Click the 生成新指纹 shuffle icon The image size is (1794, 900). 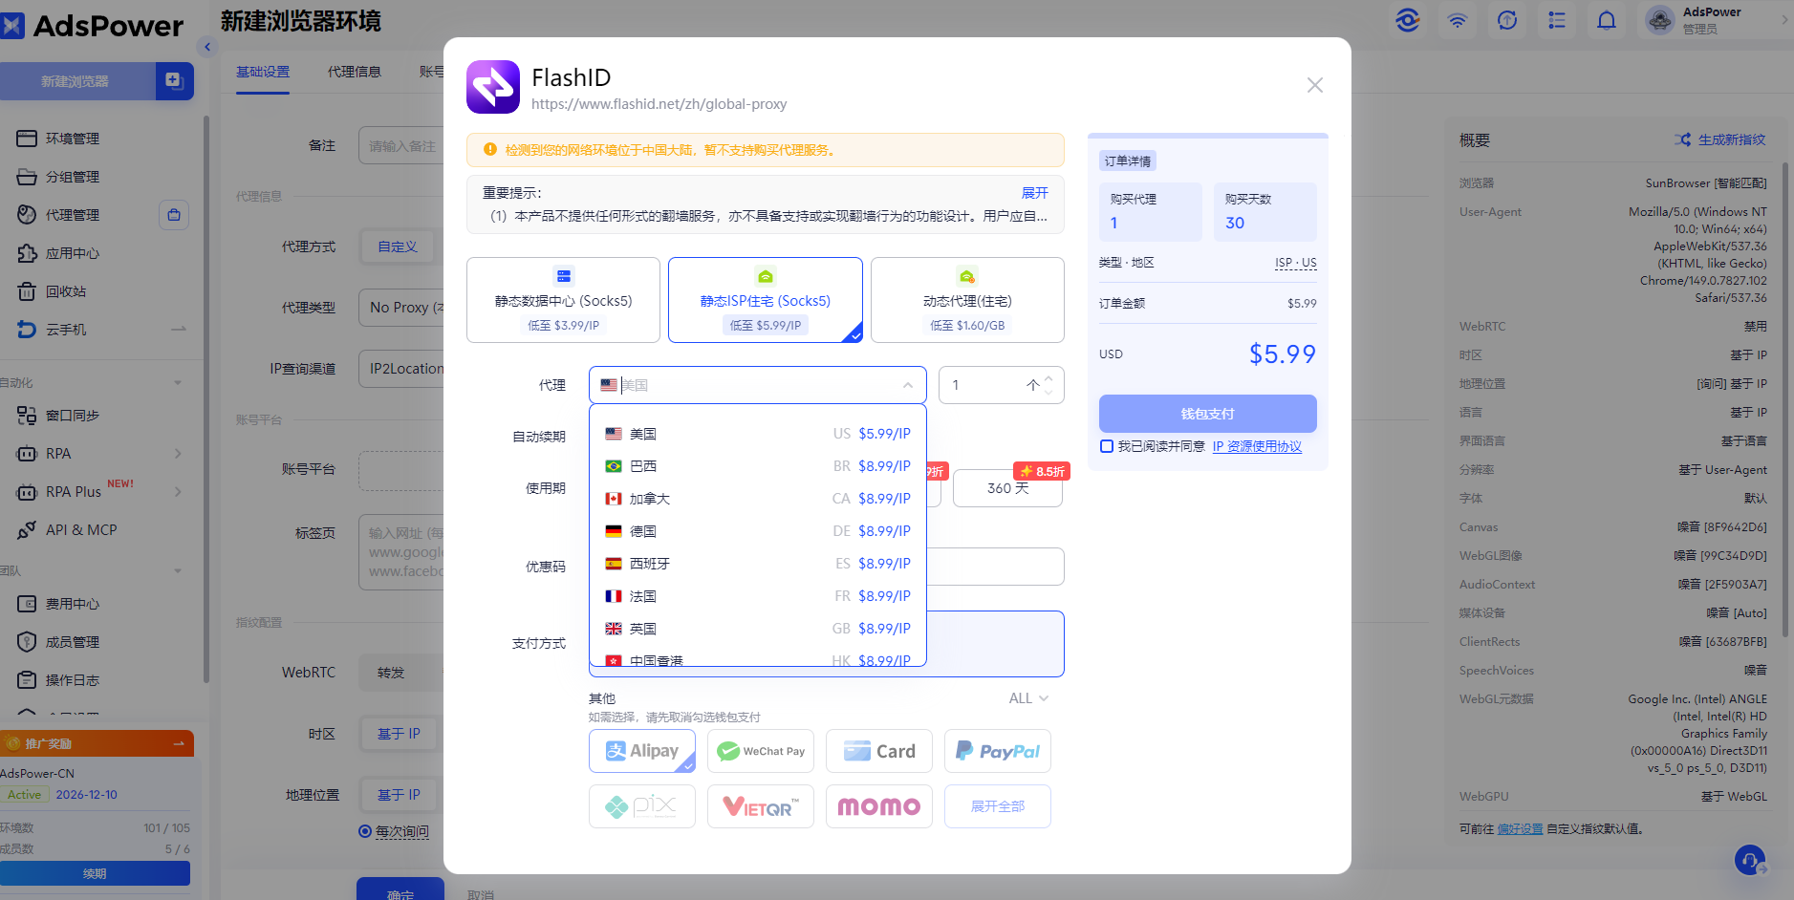tap(1682, 139)
